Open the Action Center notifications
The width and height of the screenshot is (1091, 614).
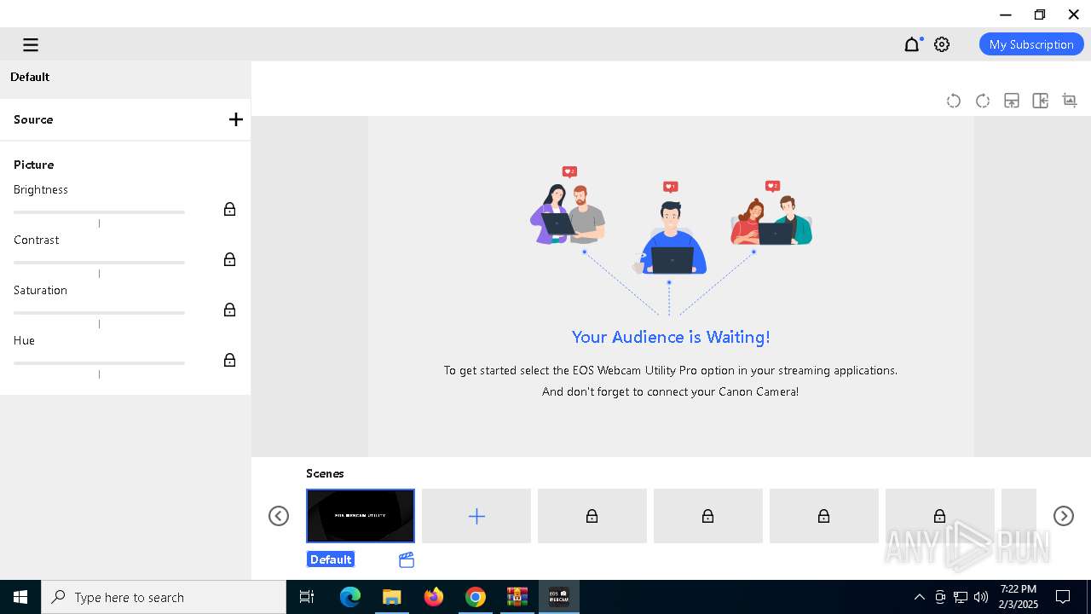pyautogui.click(x=1063, y=597)
